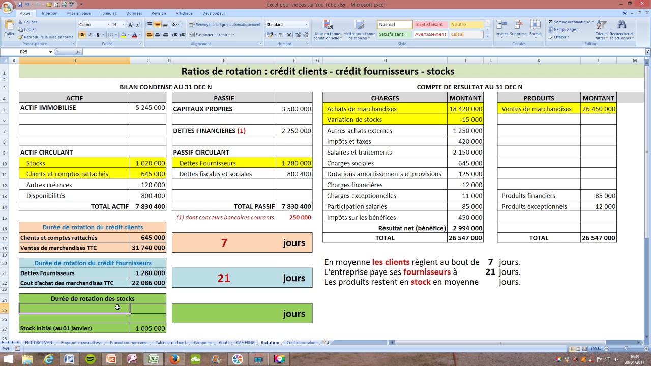
Task: Center text horizontally
Action: [158, 35]
